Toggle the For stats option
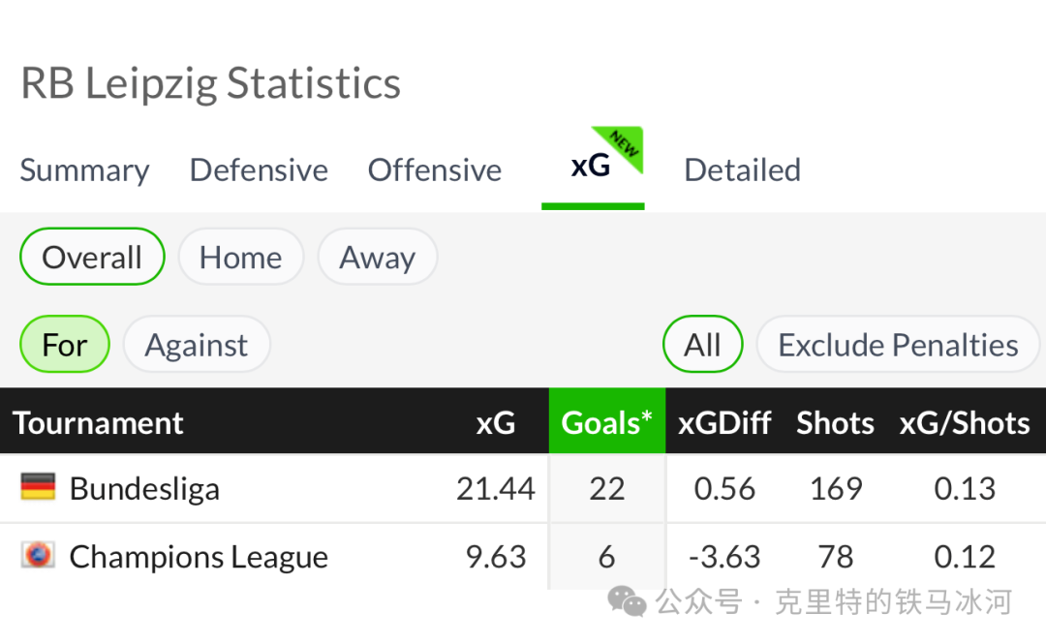Viewport: 1046px width, 644px height. click(x=65, y=345)
